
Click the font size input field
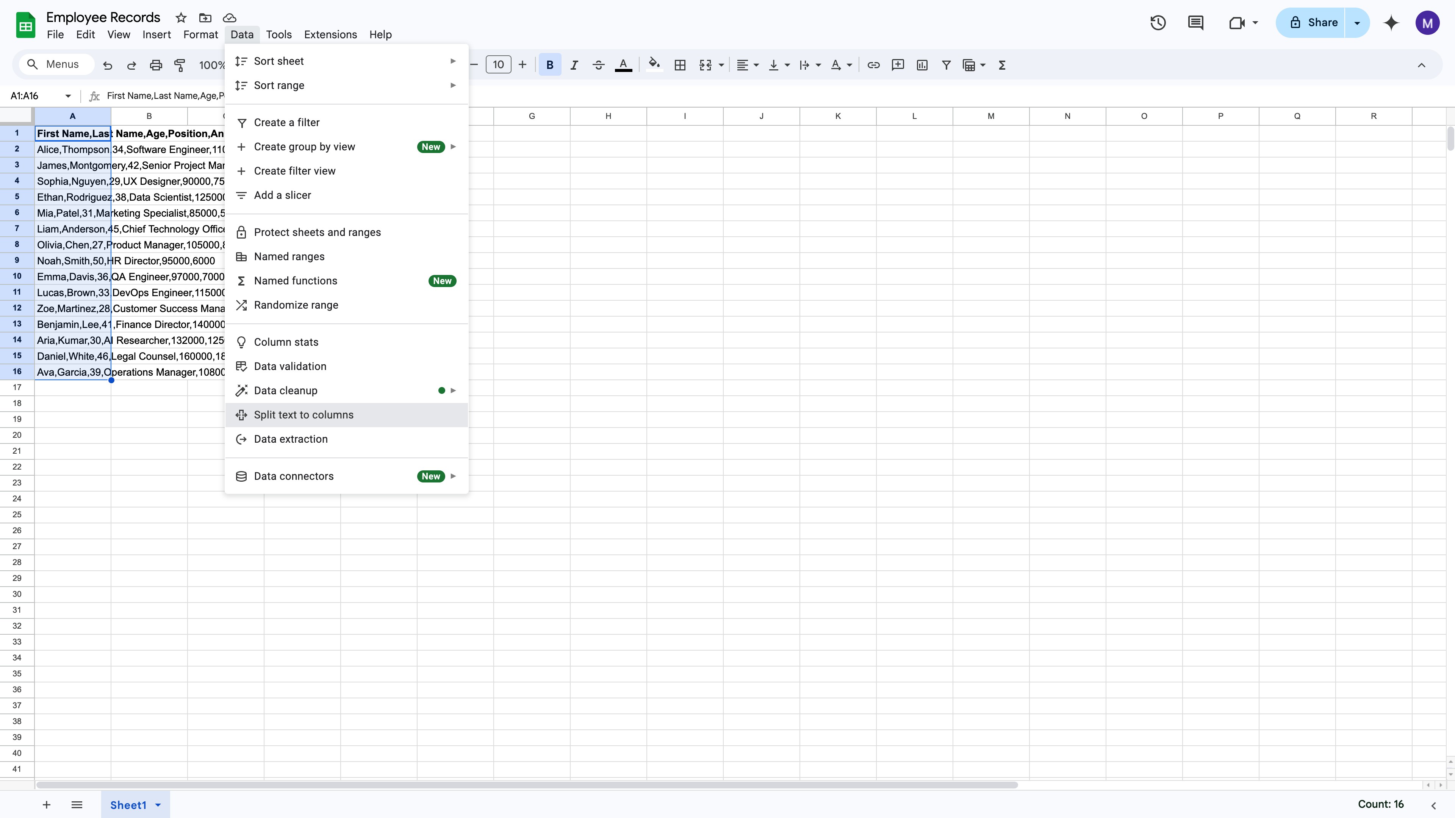point(498,65)
